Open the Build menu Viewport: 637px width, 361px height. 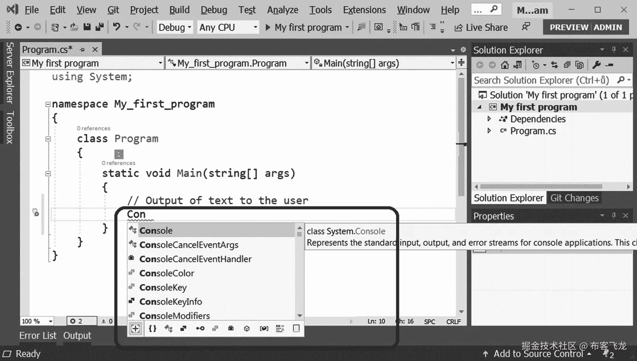pyautogui.click(x=179, y=10)
